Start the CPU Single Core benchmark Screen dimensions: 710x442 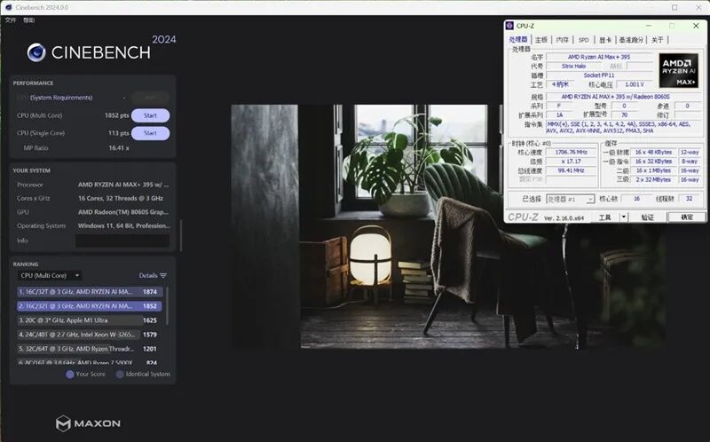tap(150, 133)
